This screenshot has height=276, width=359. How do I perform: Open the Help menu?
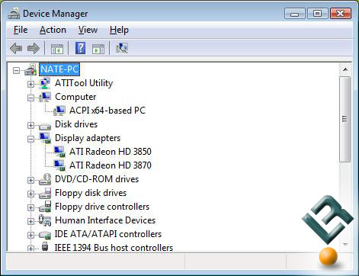[x=119, y=30]
